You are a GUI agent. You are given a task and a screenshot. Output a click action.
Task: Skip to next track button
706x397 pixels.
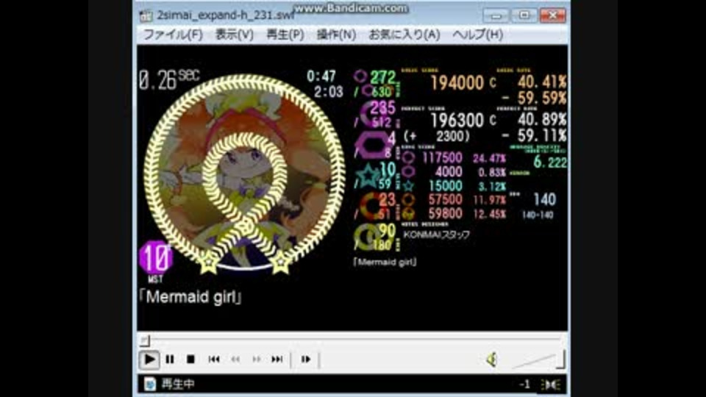pos(277,360)
